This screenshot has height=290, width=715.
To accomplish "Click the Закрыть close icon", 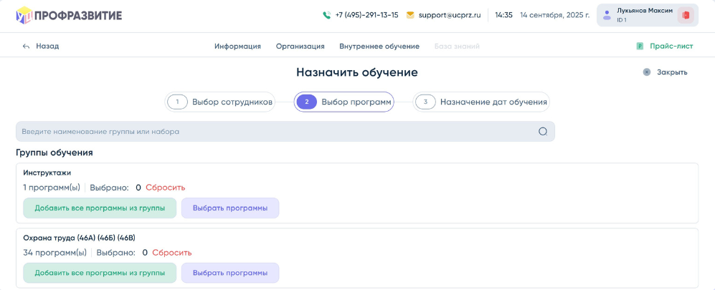I will 647,72.
